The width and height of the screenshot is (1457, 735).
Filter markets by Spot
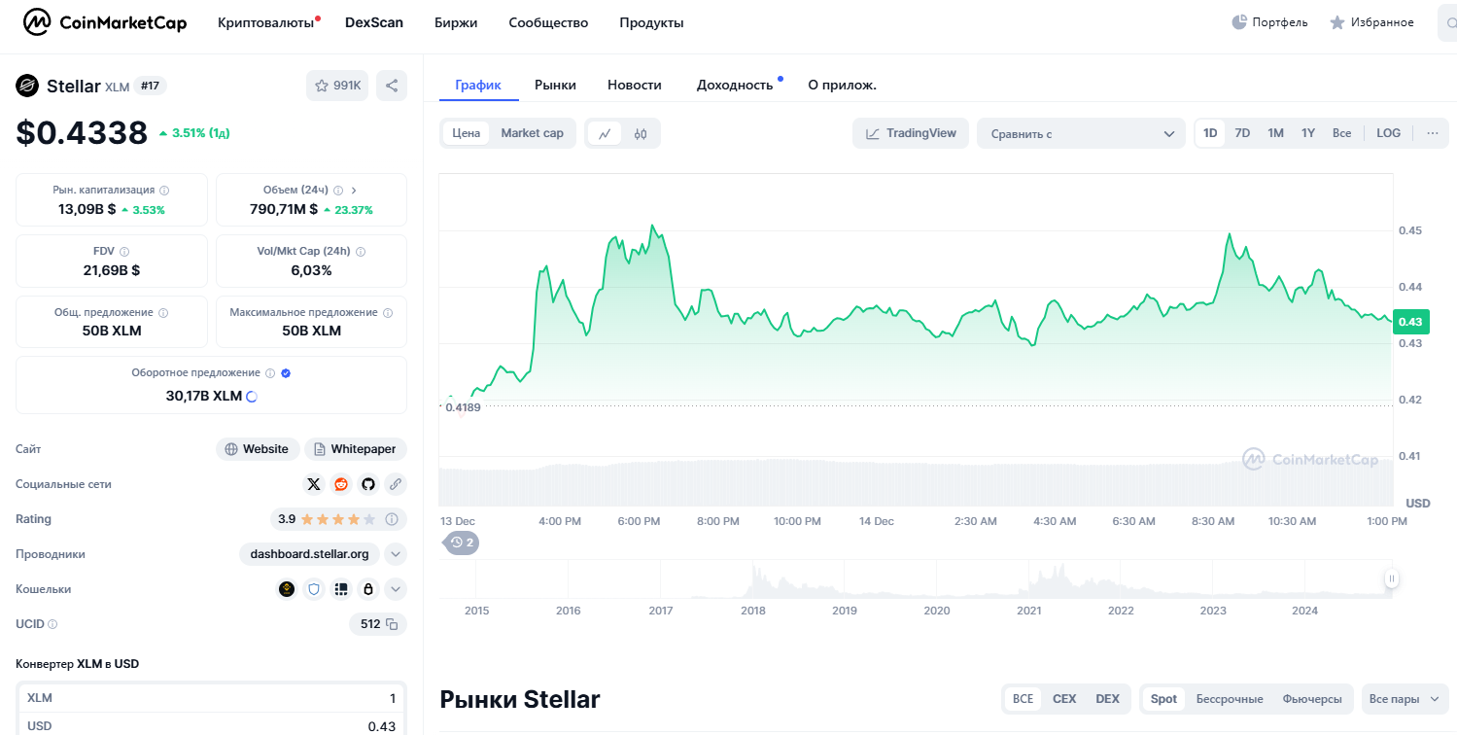click(1163, 699)
